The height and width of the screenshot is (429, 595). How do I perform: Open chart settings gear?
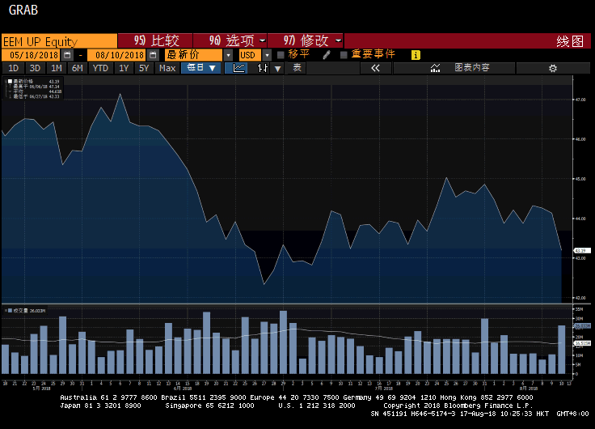[x=552, y=68]
